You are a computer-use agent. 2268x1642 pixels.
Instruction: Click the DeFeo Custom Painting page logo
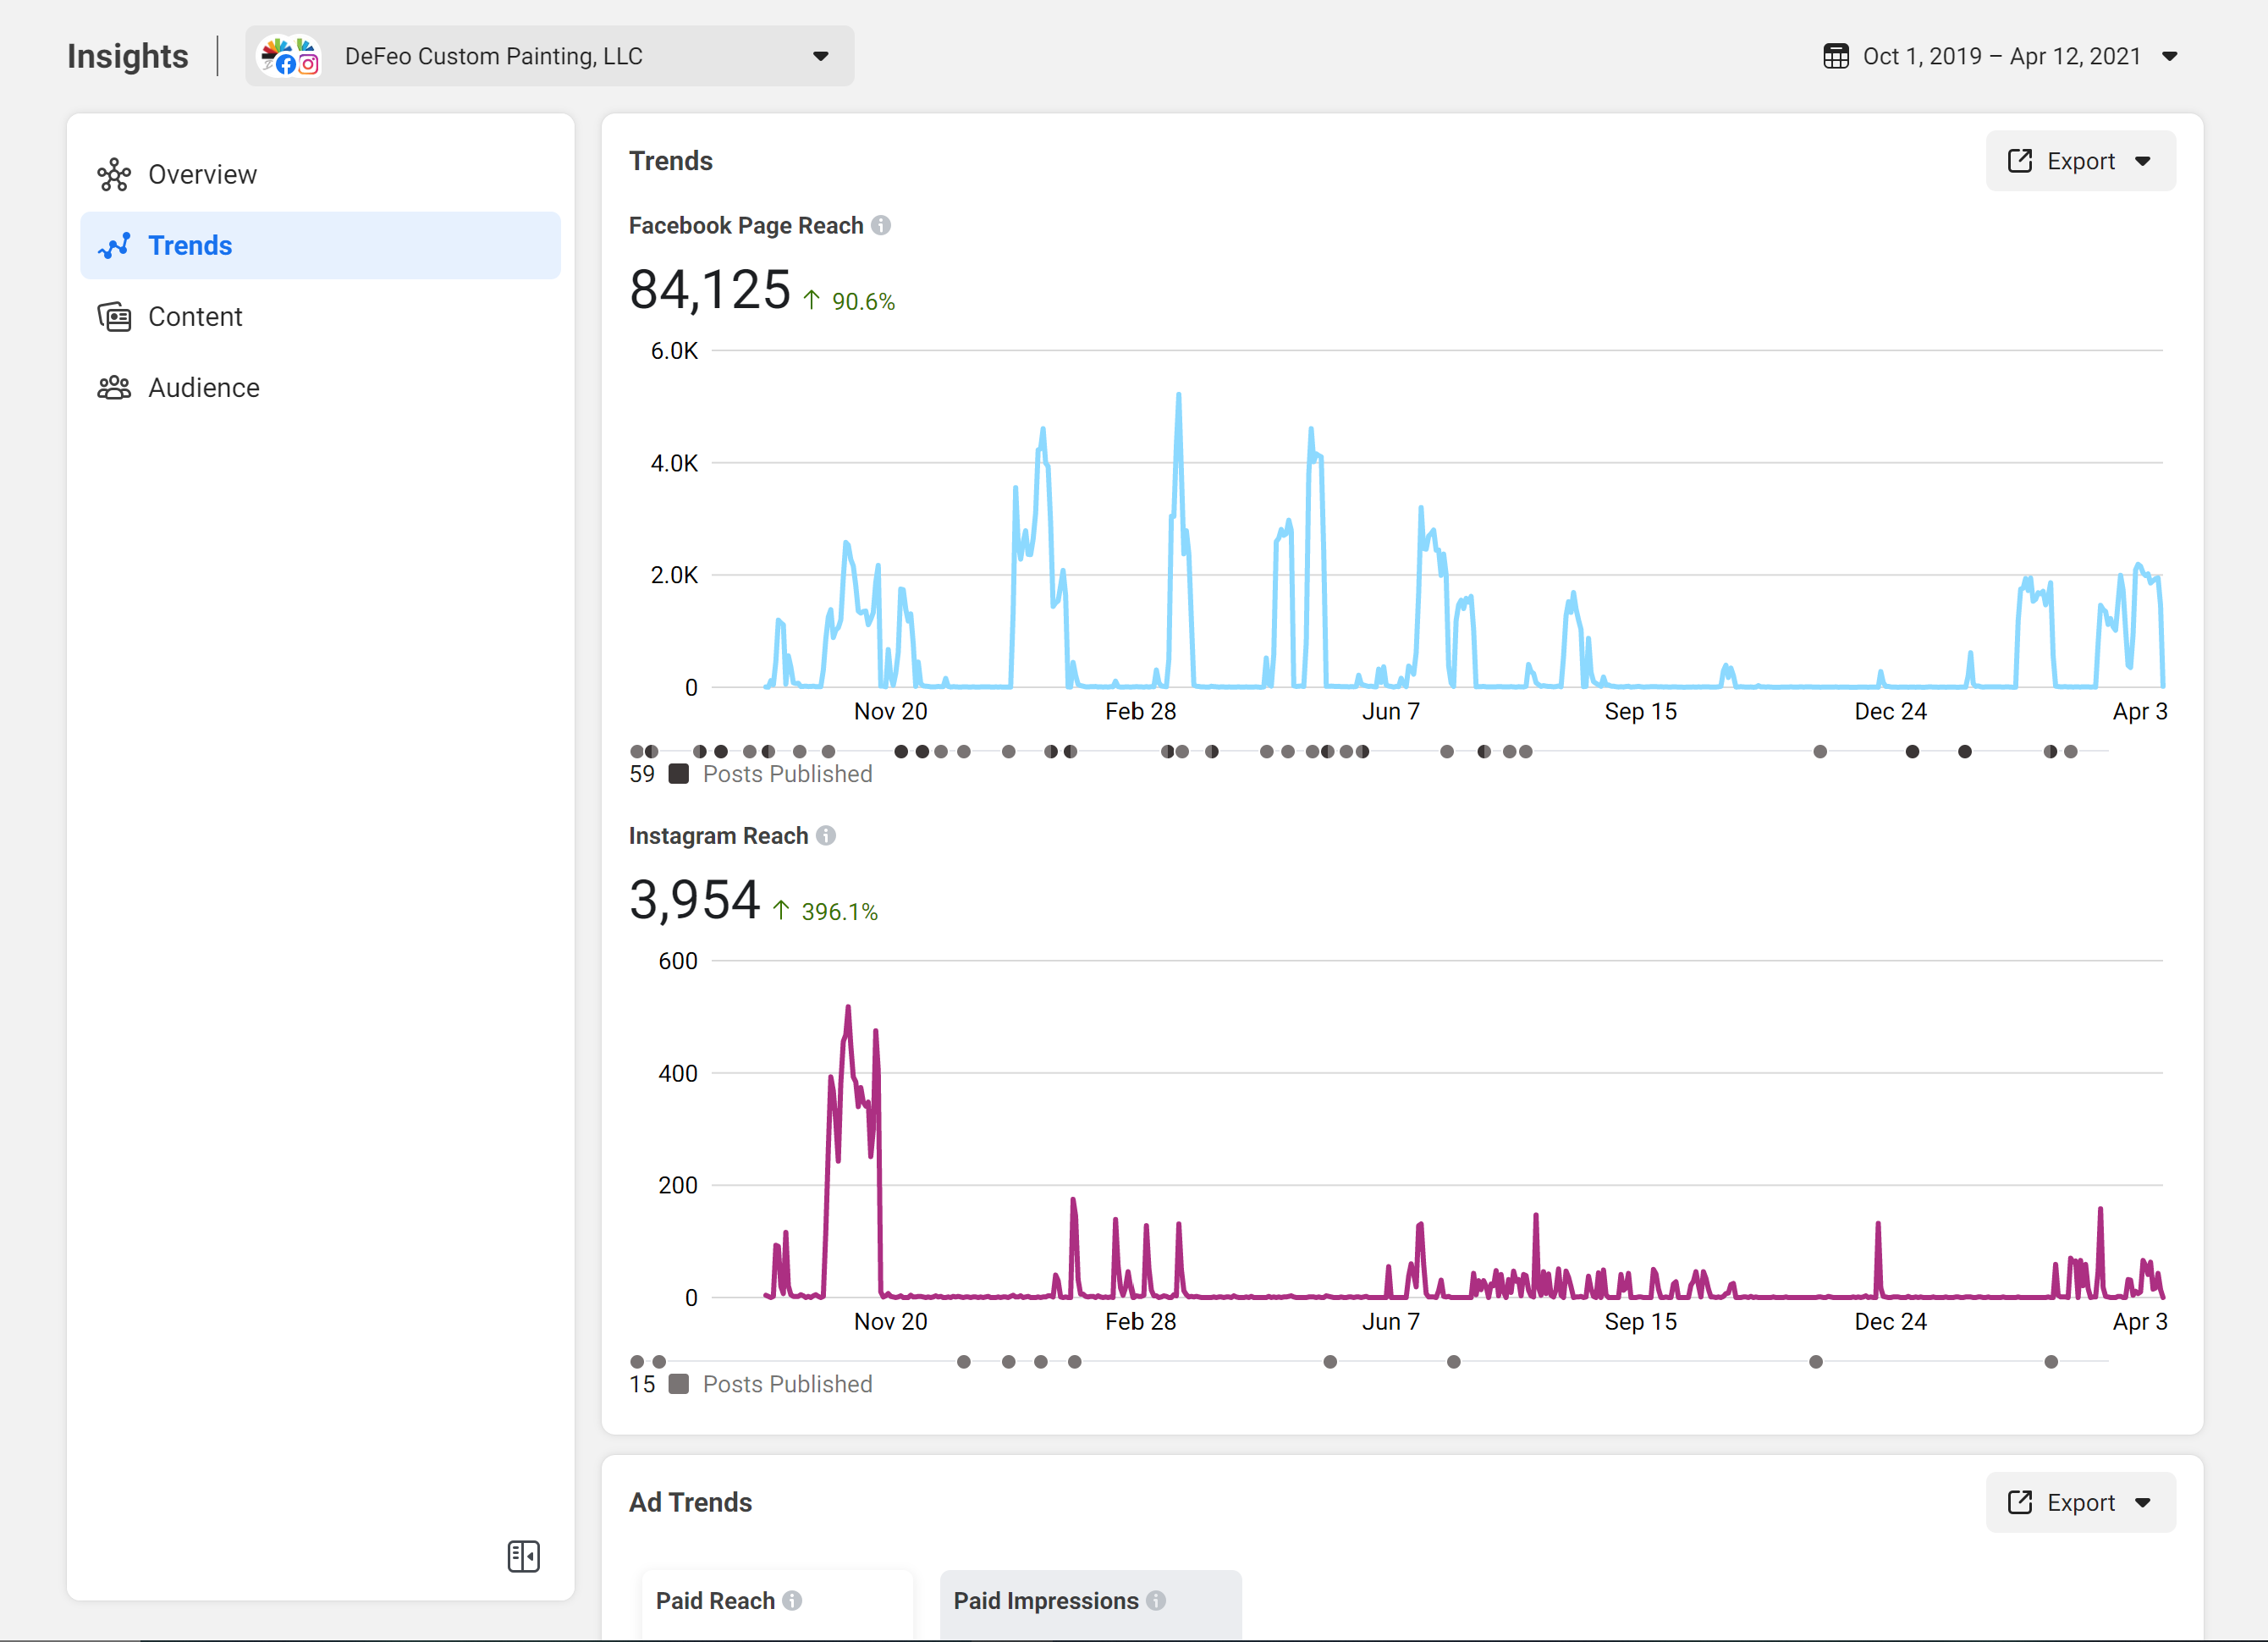pos(289,56)
